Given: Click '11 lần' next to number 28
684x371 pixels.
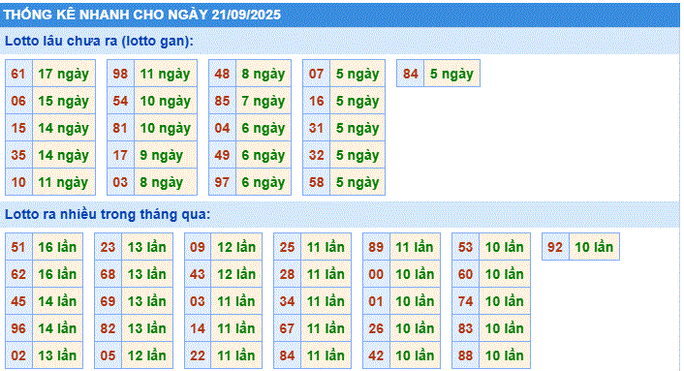Looking at the screenshot, I should (x=326, y=274).
